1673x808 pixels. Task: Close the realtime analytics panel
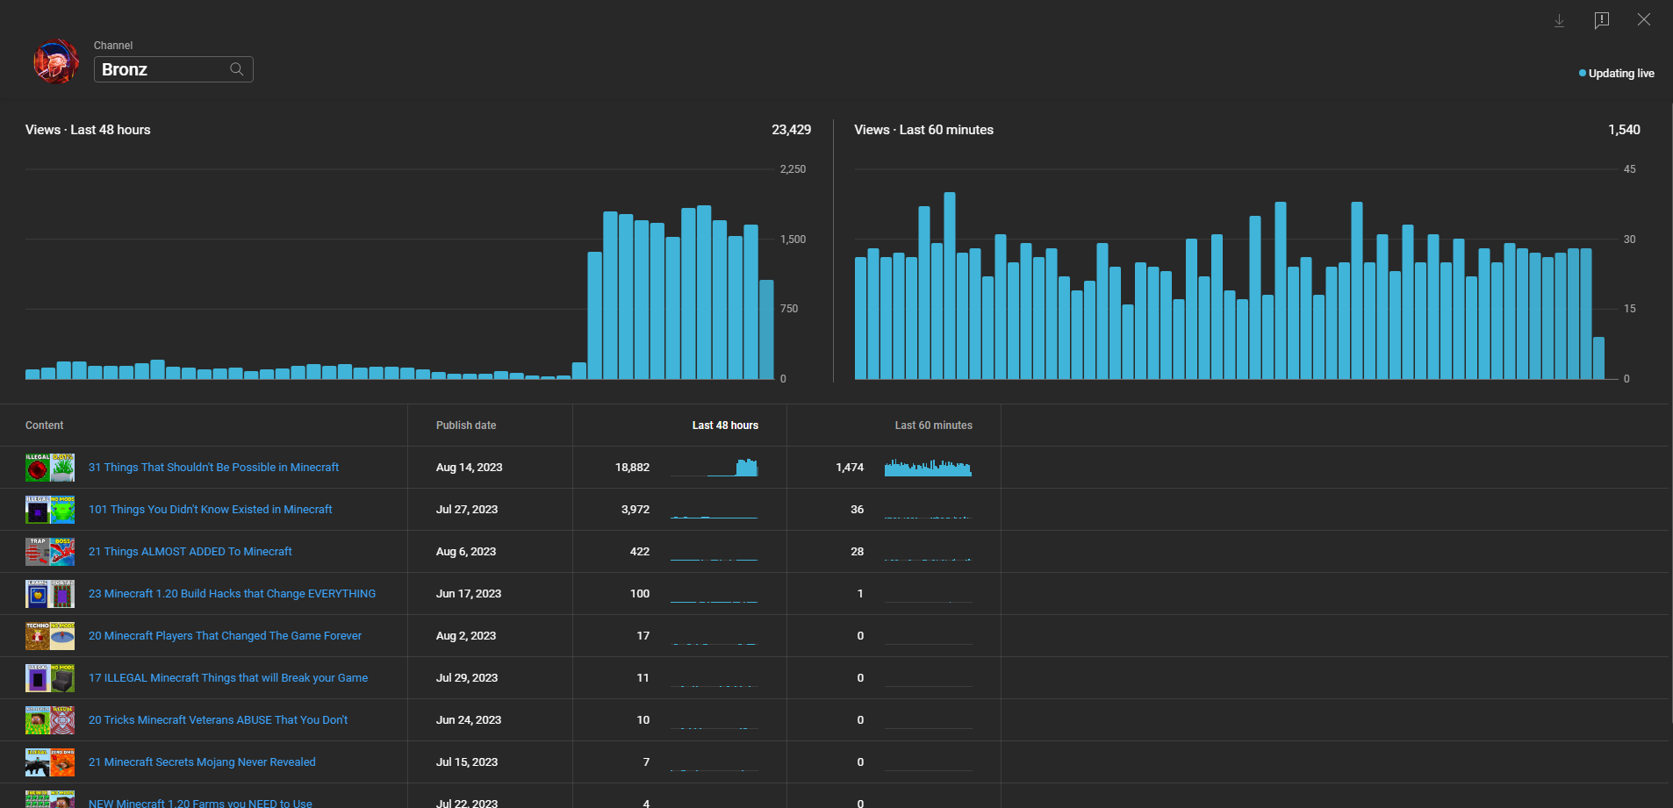1644,19
